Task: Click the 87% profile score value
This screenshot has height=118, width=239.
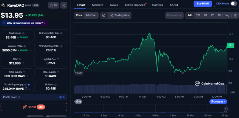Action: 62,97
